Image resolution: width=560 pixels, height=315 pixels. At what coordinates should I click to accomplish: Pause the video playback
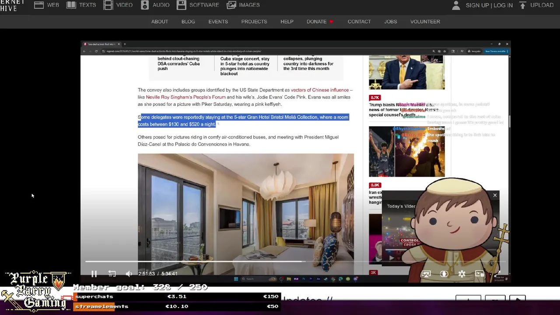(94, 273)
